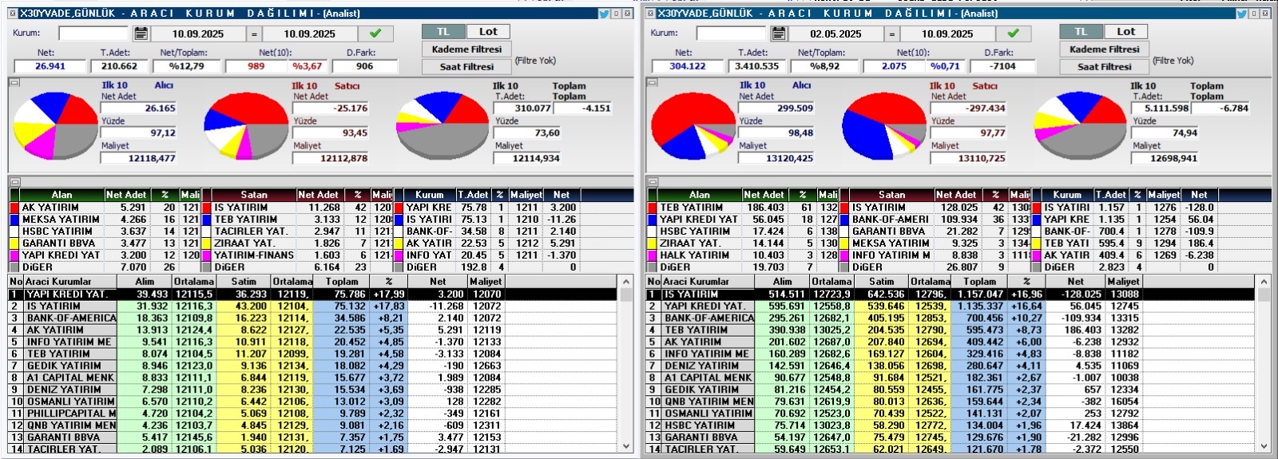Click magenta swatch beside YATIRIM-FINANS row
Image resolution: width=1278 pixels, height=459 pixels.
click(x=207, y=255)
